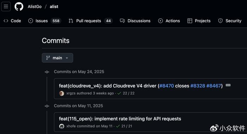Image resolution: width=247 pixels, height=134 pixels.
Task: Open the Actions tab
Action: pos(169,21)
